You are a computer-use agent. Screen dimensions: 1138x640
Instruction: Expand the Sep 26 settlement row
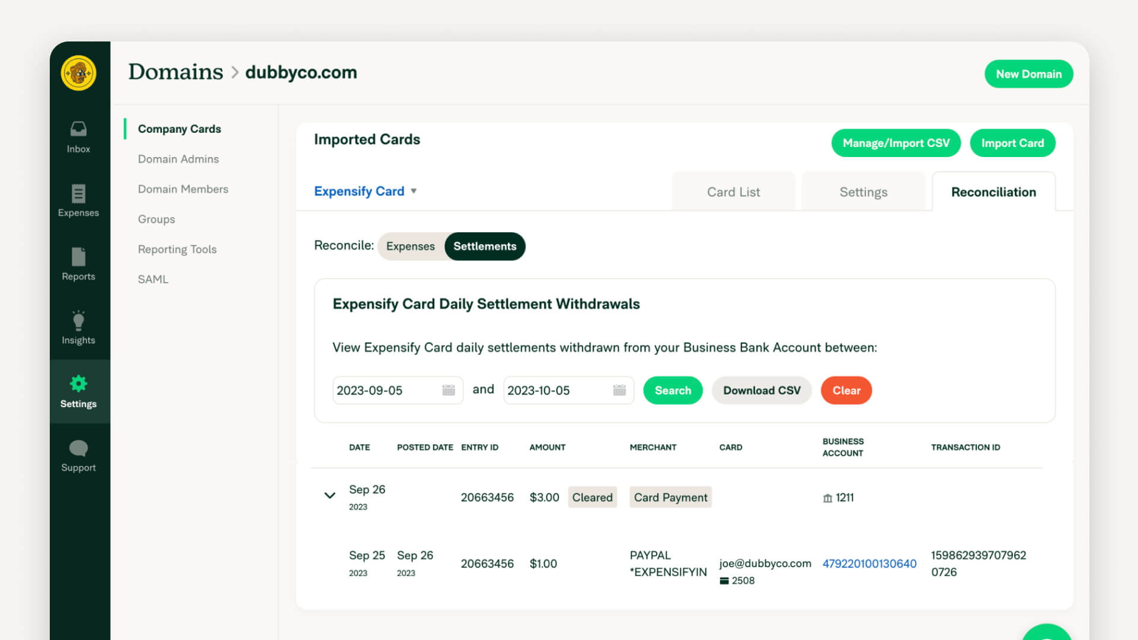330,496
